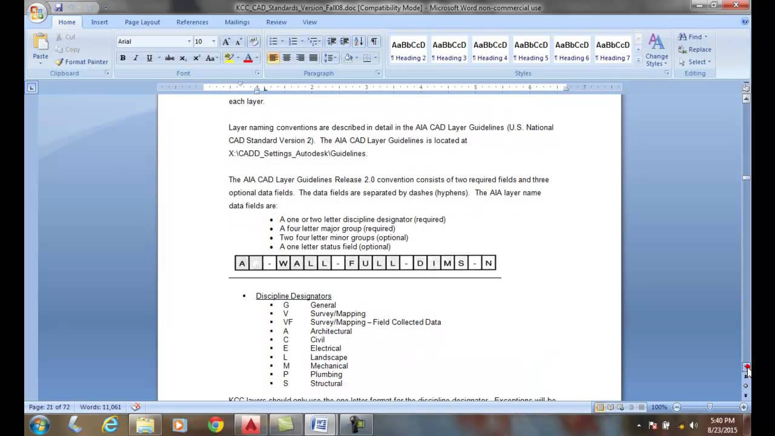Apply strikethrough formatting
This screenshot has height=436, width=775.
170,58
